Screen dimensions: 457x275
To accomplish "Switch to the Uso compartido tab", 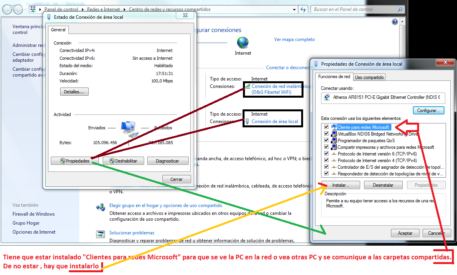I will coord(370,77).
